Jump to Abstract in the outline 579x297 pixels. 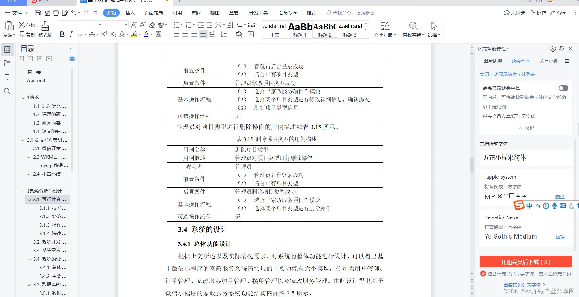[x=36, y=80]
